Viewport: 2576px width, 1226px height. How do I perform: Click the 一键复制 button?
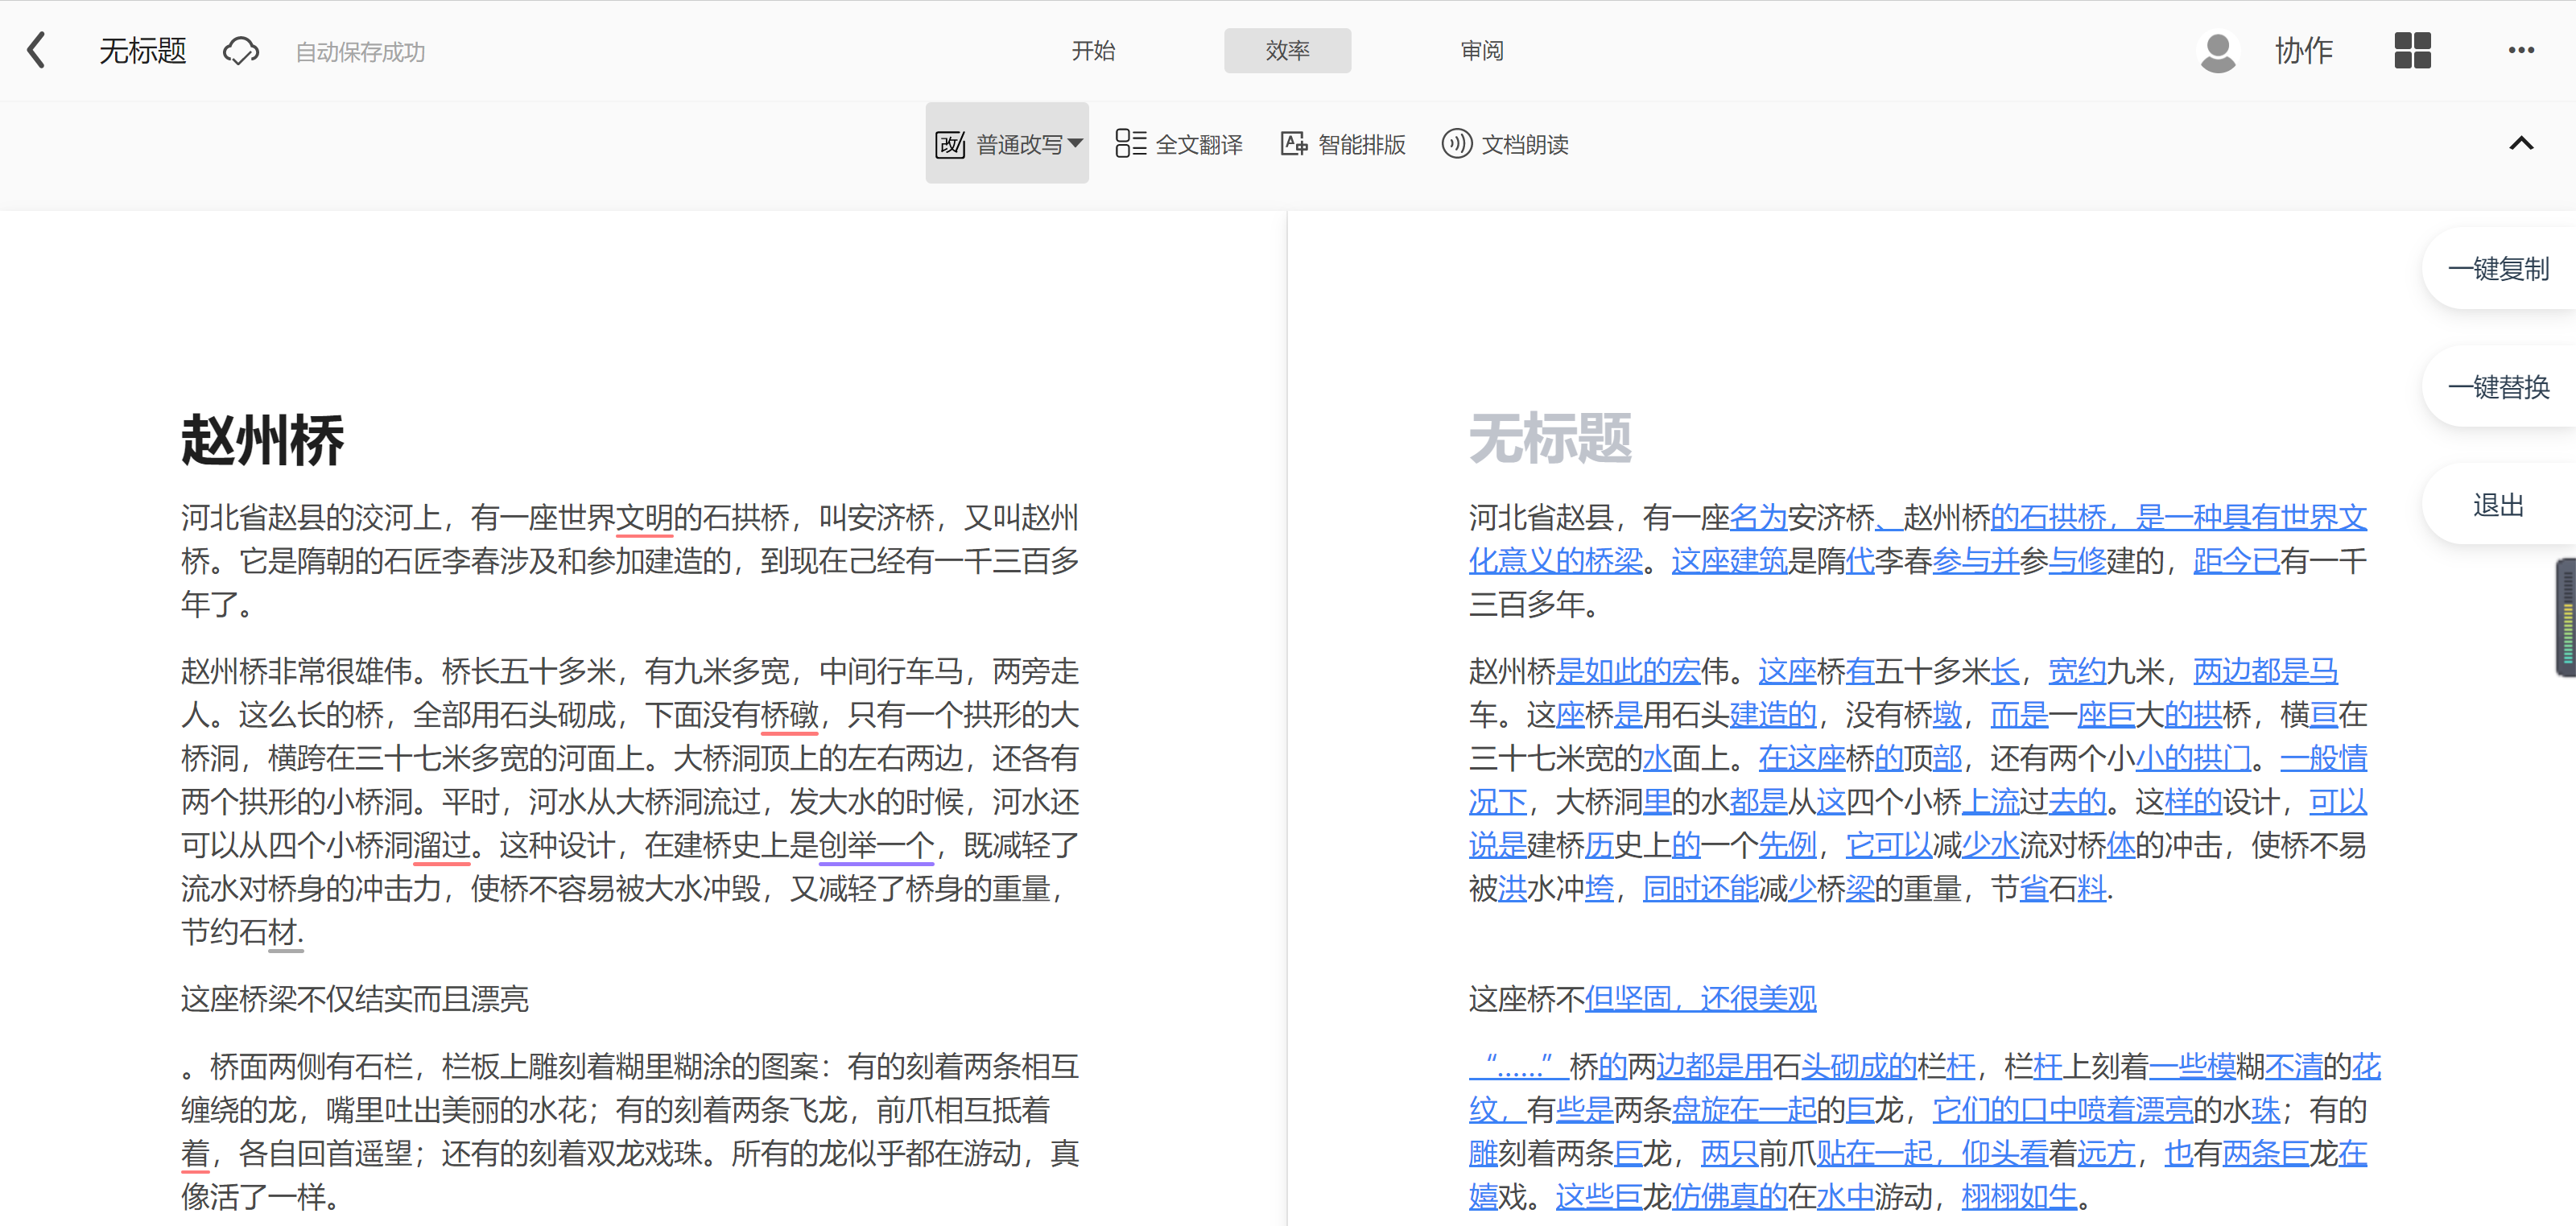tap(2498, 269)
